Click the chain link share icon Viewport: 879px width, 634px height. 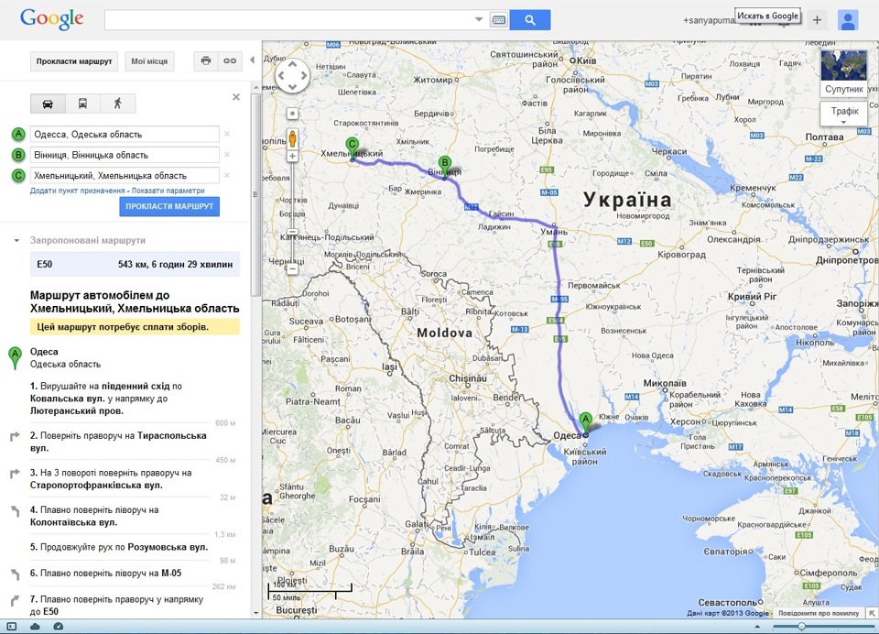pyautogui.click(x=230, y=61)
